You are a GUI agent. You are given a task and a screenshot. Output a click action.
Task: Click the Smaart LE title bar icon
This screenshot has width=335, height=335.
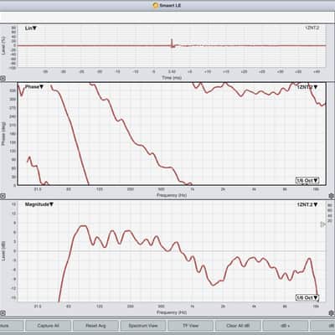[x=156, y=5]
